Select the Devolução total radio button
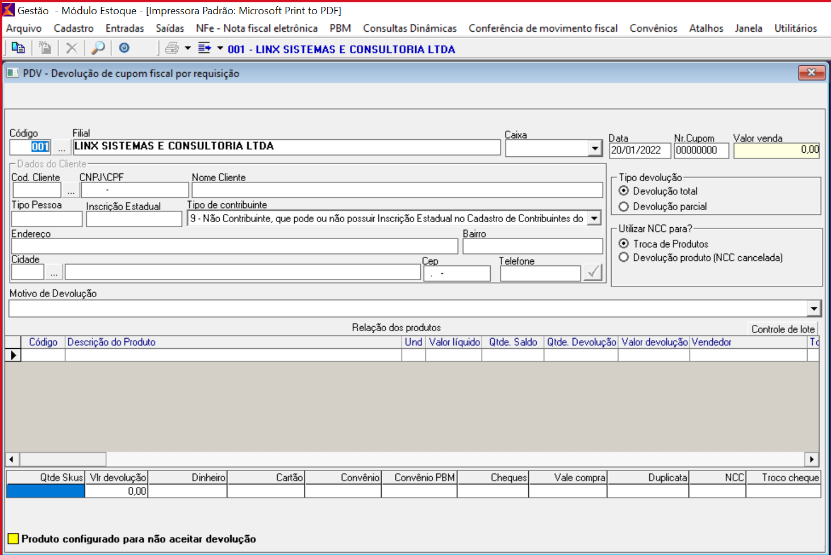This screenshot has height=555, width=831. [624, 191]
